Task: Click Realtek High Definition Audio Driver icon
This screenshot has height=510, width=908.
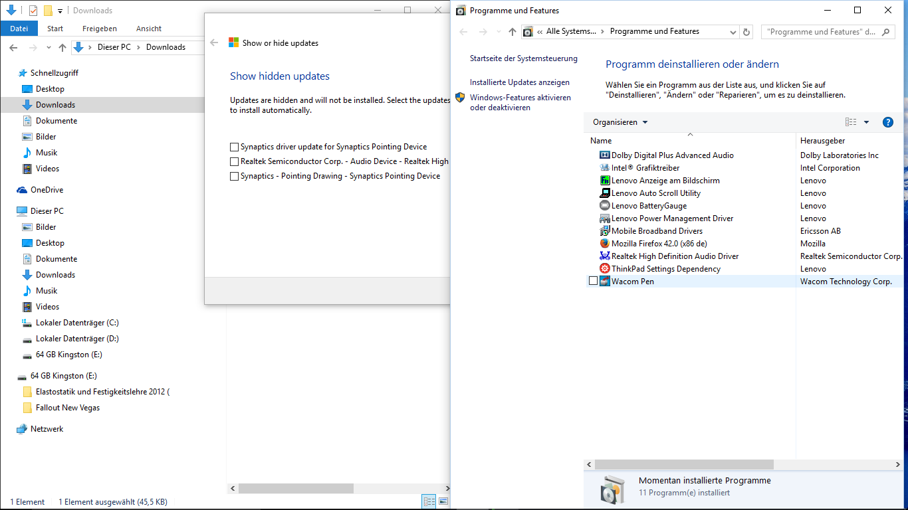Action: (x=605, y=256)
